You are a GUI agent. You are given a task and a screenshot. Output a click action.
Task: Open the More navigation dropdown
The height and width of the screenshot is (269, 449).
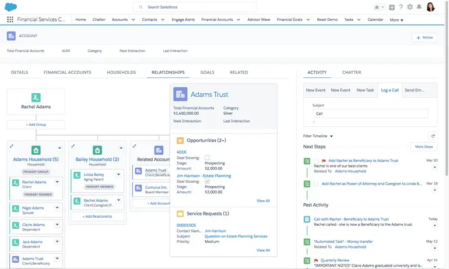(397, 20)
